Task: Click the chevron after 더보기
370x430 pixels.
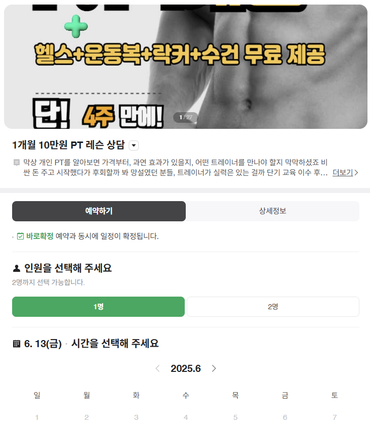Action: 356,173
